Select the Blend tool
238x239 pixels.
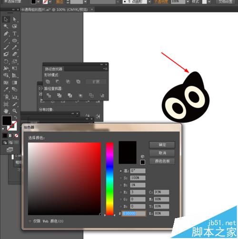(x=14, y=89)
